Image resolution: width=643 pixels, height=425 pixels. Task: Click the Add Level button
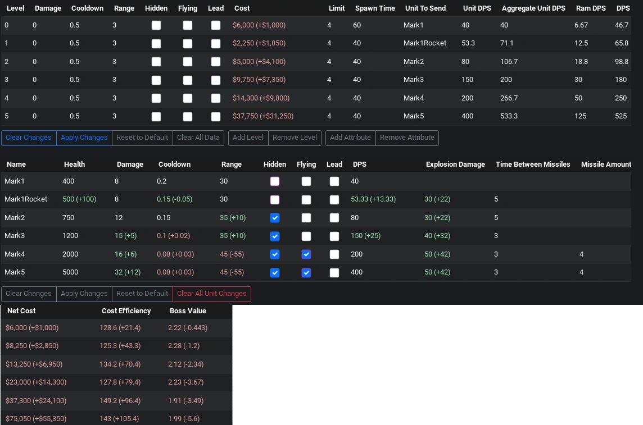(248, 138)
